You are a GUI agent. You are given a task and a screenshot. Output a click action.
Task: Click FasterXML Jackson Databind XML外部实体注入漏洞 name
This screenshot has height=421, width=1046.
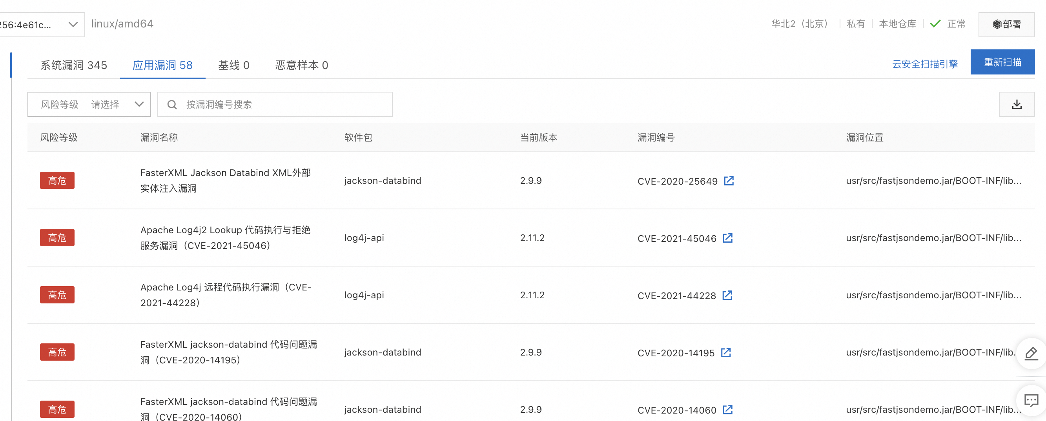click(226, 180)
